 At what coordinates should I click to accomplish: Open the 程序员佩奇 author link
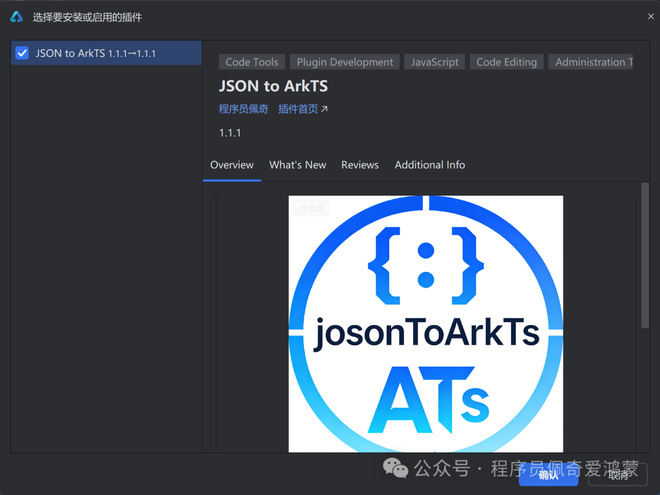click(243, 109)
